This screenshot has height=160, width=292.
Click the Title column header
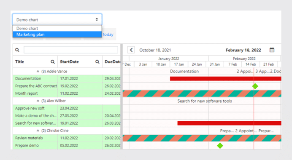pyautogui.click(x=19, y=62)
